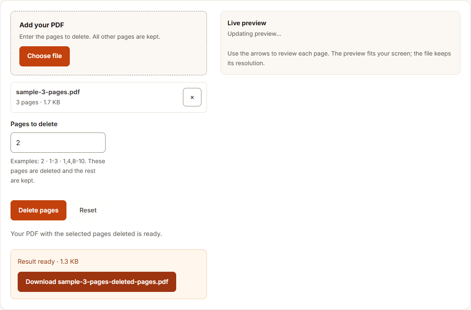The image size is (471, 310).
Task: Click the "Examples: 2 · 1-3 · 1,4,8-10" hint
Action: click(58, 171)
